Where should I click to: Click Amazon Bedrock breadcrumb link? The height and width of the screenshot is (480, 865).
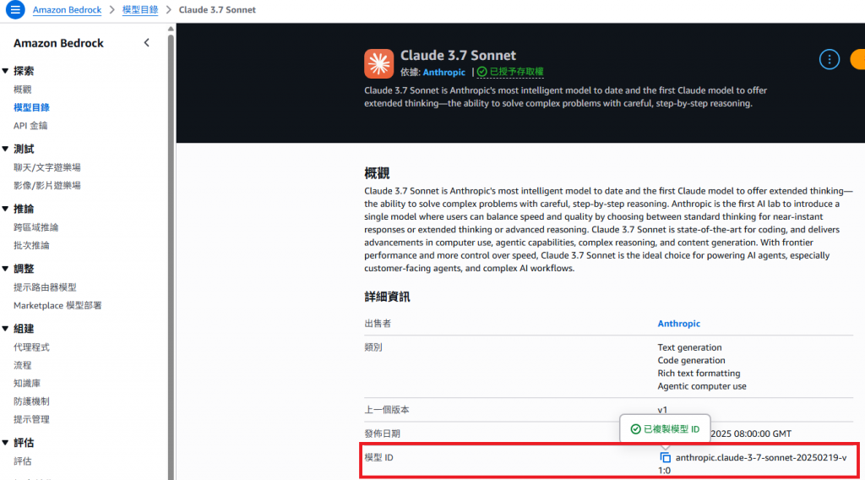click(67, 10)
